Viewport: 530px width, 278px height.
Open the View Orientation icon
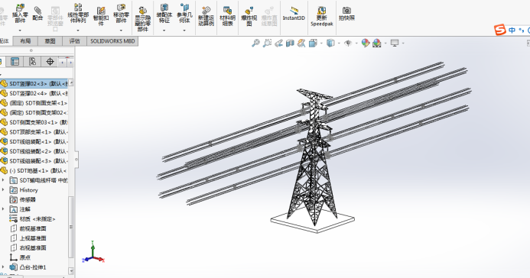pos(313,44)
